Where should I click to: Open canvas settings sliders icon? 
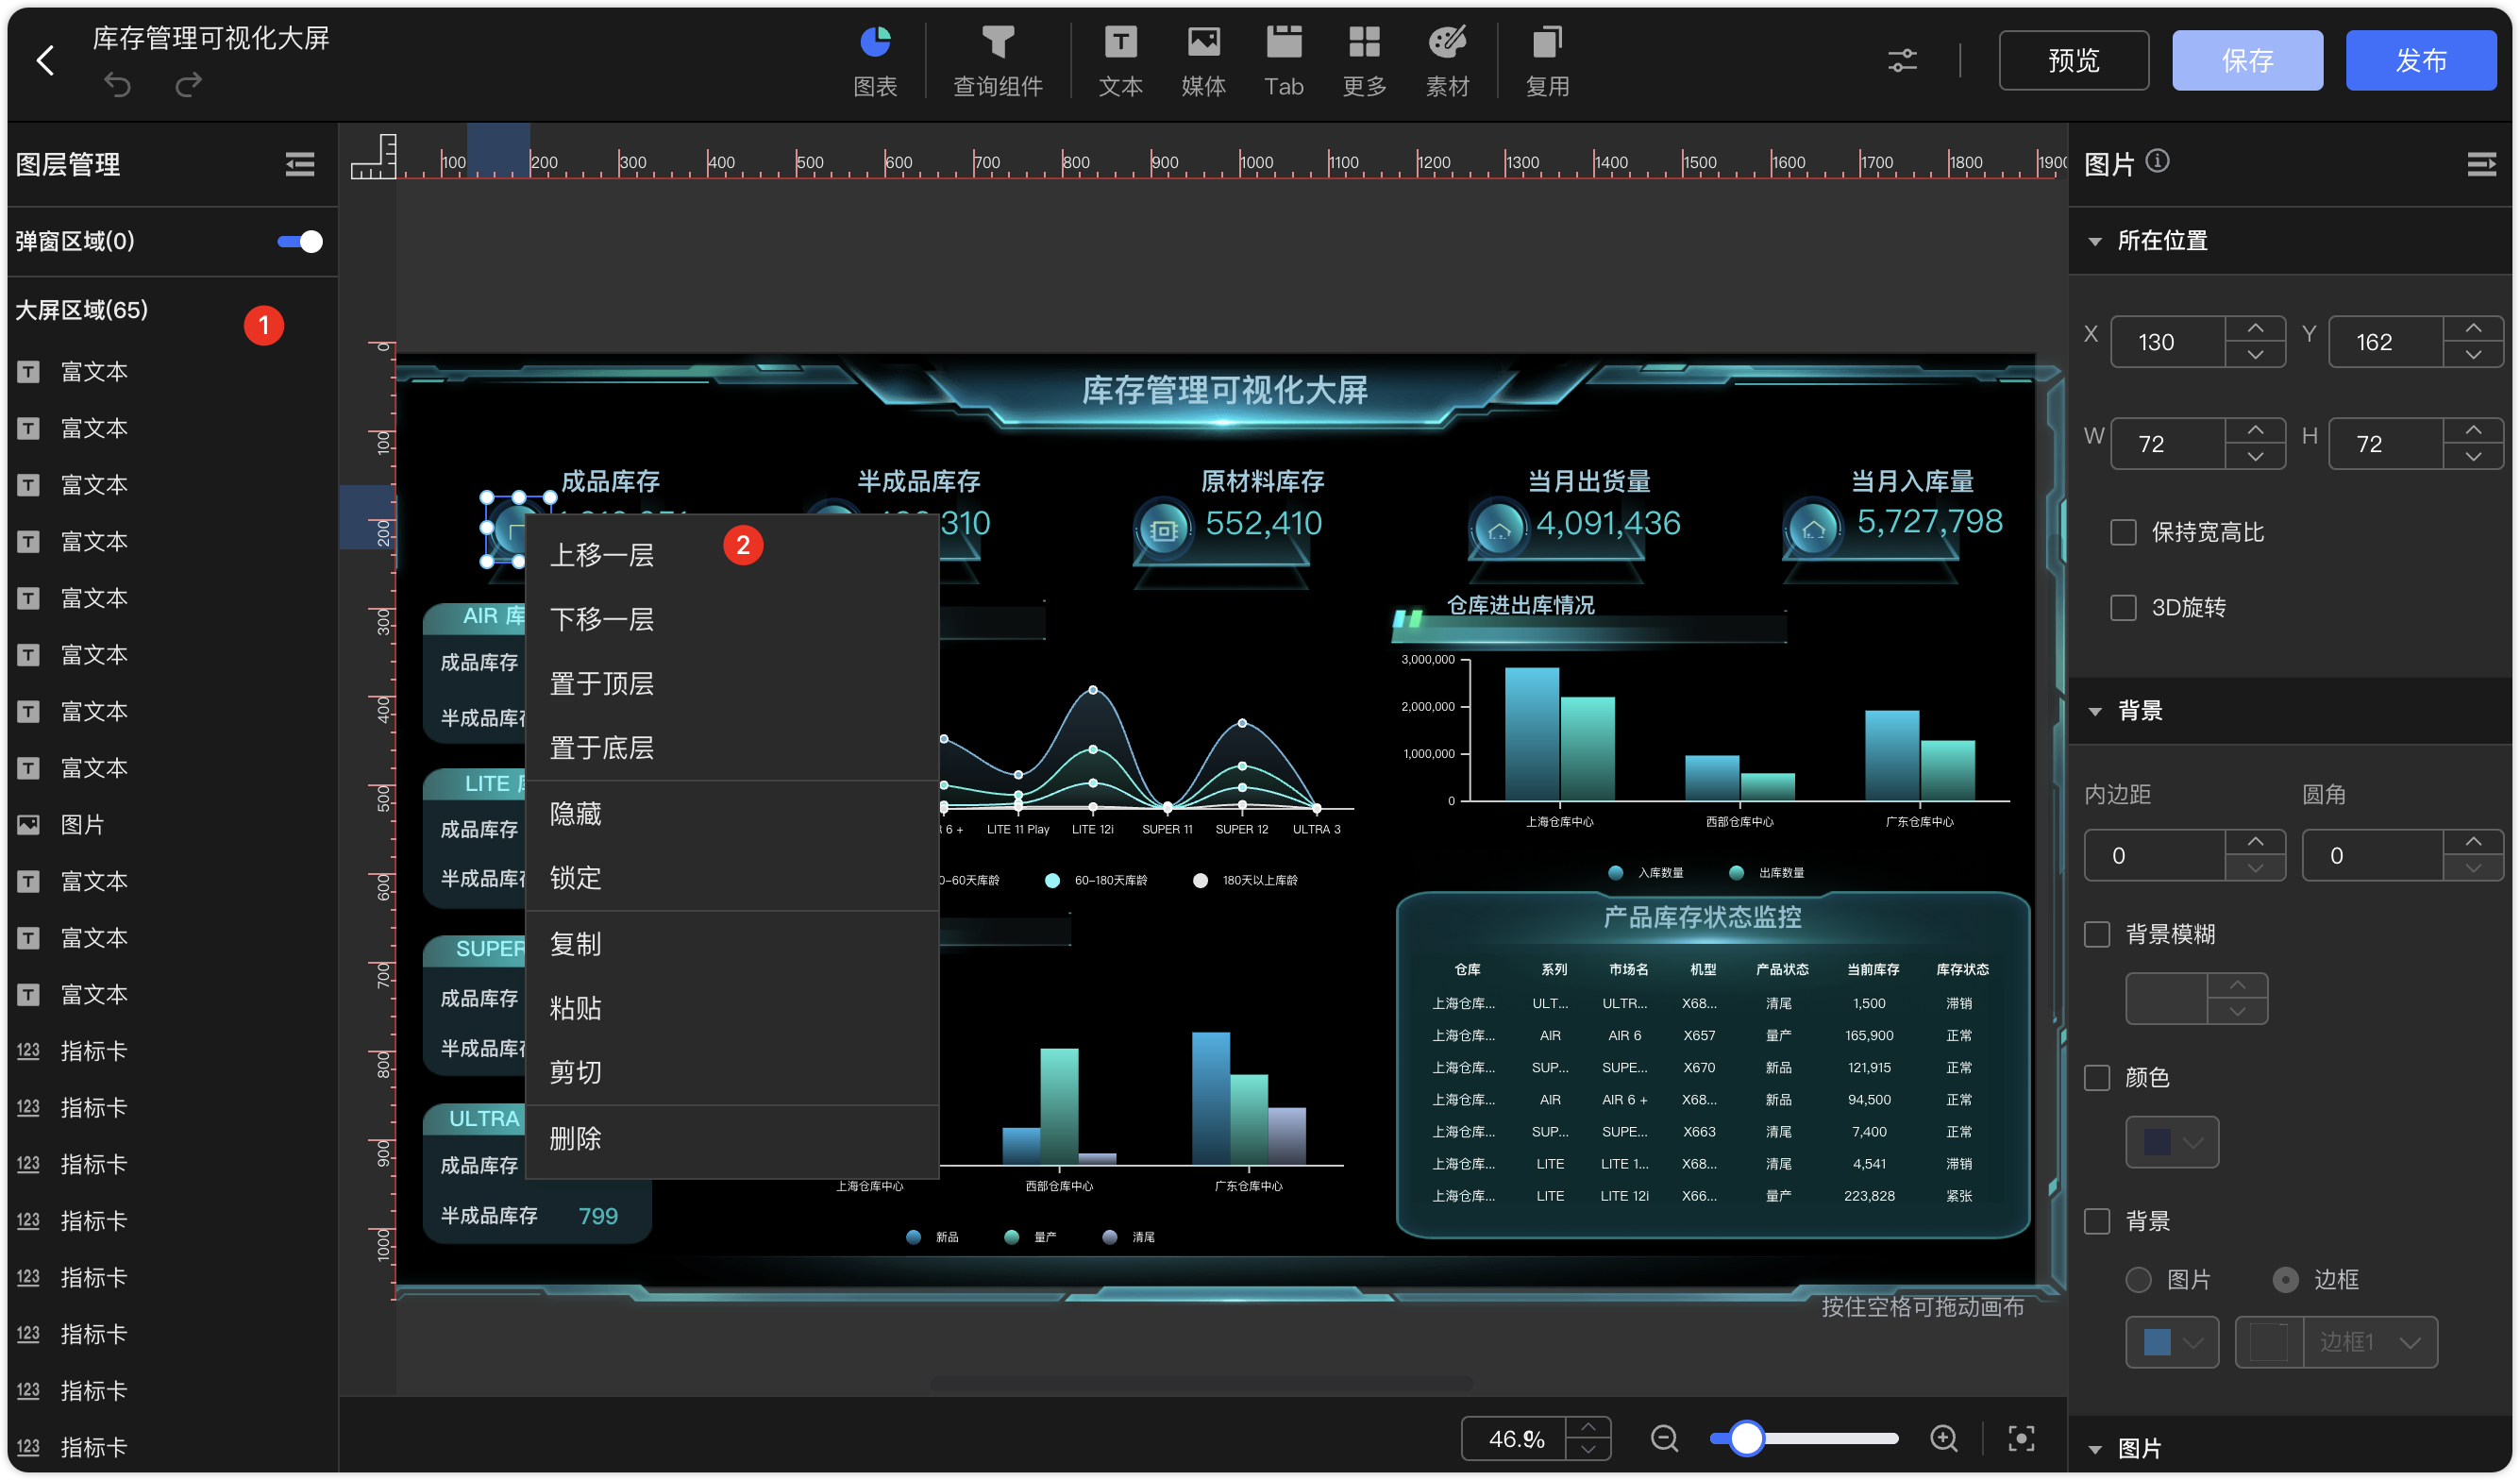pyautogui.click(x=1902, y=61)
